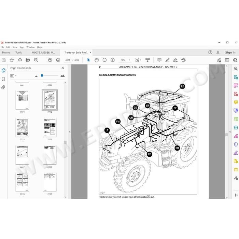239x239 pixels.
Task: Open the Window menu
Action: click(30, 47)
